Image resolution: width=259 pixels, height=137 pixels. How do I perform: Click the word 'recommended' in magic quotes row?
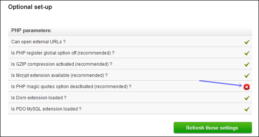[111, 87]
